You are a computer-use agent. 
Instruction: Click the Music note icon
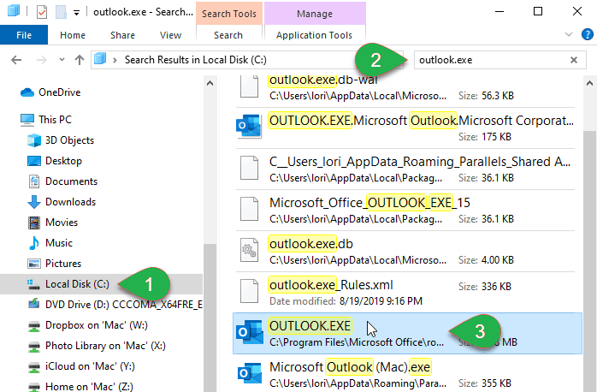click(x=34, y=243)
